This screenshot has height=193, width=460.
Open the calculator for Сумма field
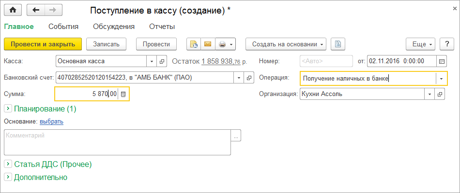(123, 94)
